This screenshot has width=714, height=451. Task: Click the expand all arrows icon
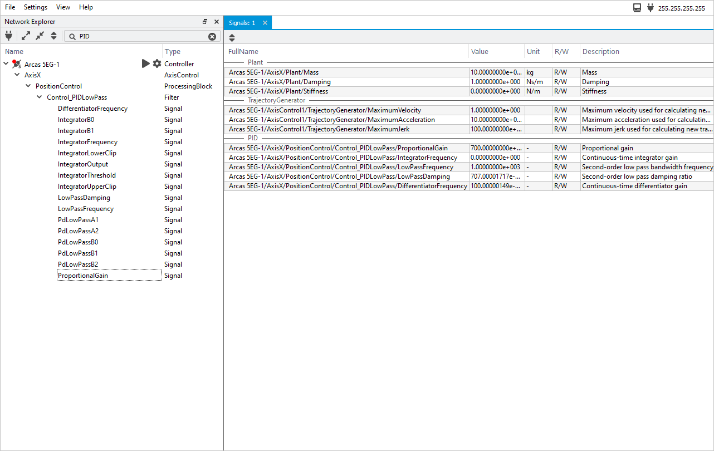coord(26,36)
